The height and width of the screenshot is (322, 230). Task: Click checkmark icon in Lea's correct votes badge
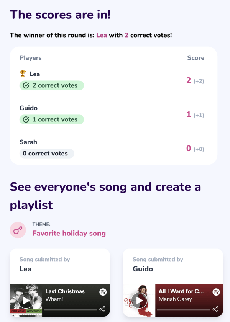26,85
